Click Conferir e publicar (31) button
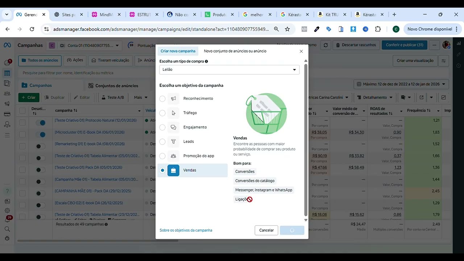Image resolution: width=464 pixels, height=261 pixels. [x=404, y=45]
